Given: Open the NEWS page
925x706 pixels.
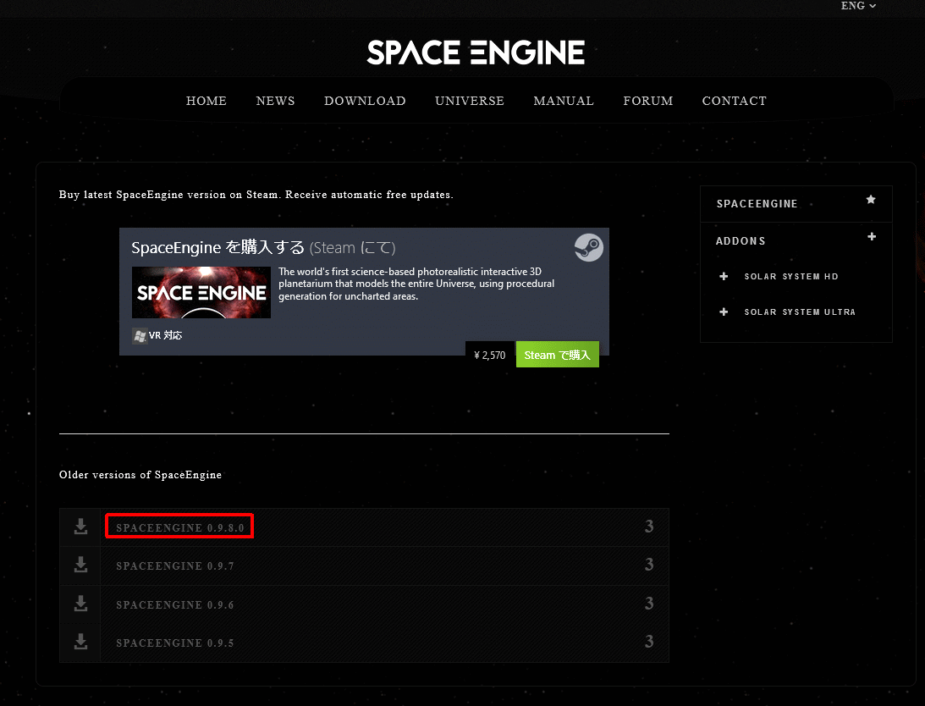Looking at the screenshot, I should coord(275,101).
